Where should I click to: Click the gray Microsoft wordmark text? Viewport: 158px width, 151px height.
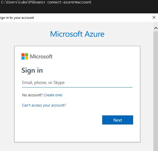41,56
